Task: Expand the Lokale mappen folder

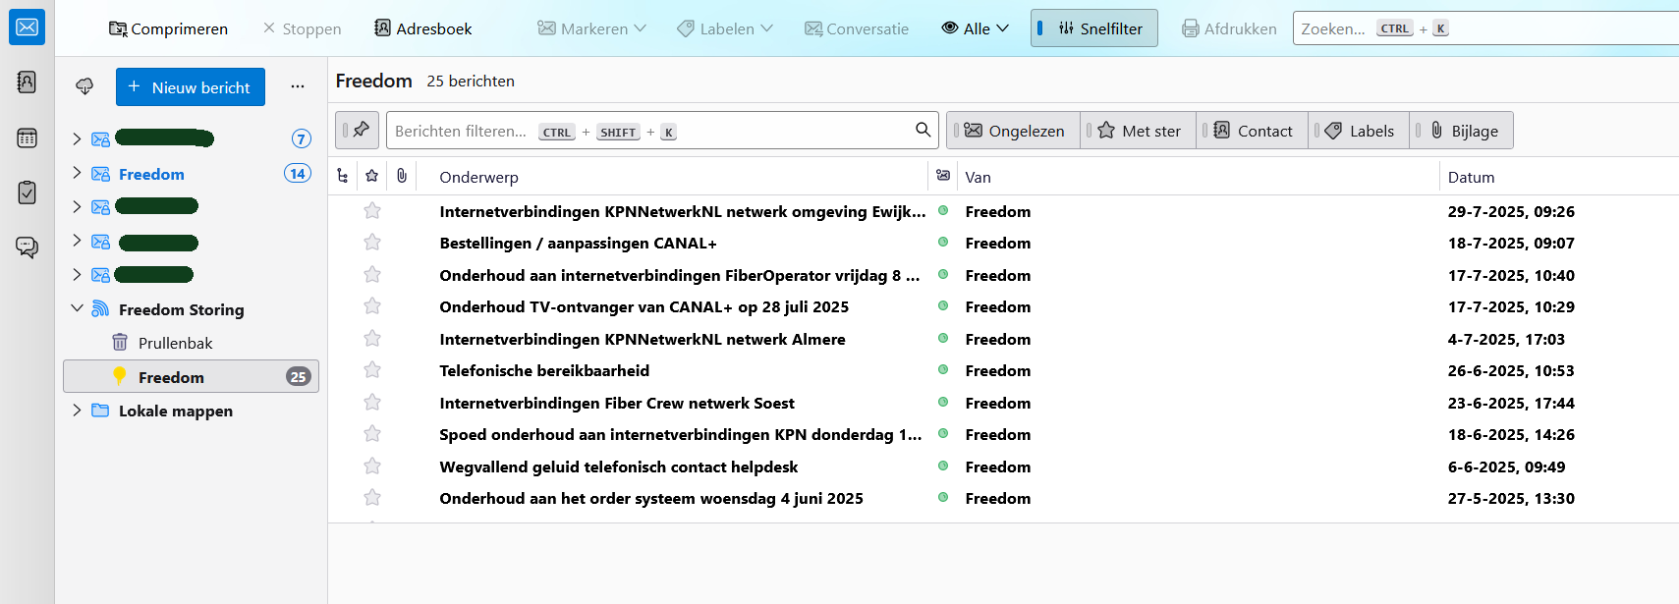Action: point(77,411)
